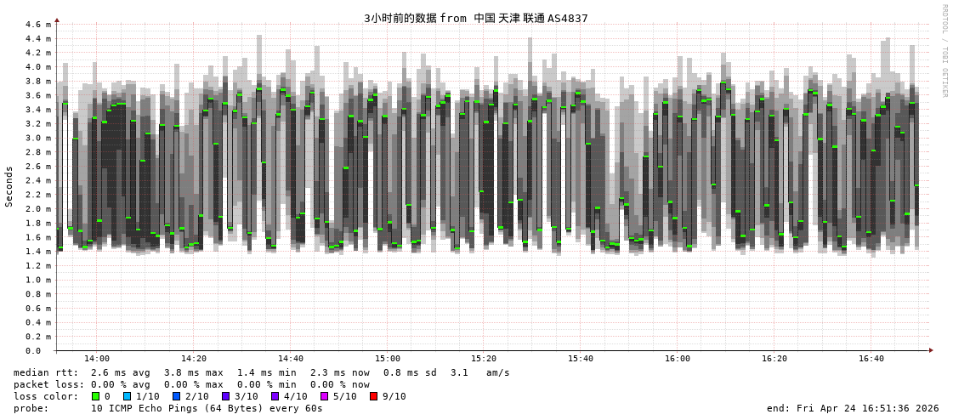Click the '14:00' time axis label
953x420 pixels.
tap(97, 359)
